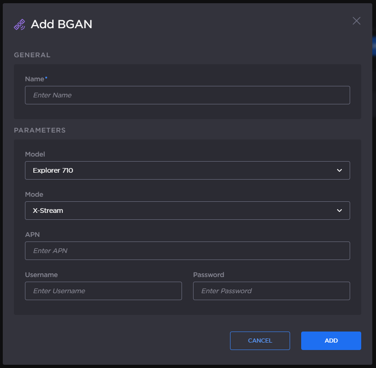Click the GENERAL section heading
The image size is (376, 368).
coord(32,55)
